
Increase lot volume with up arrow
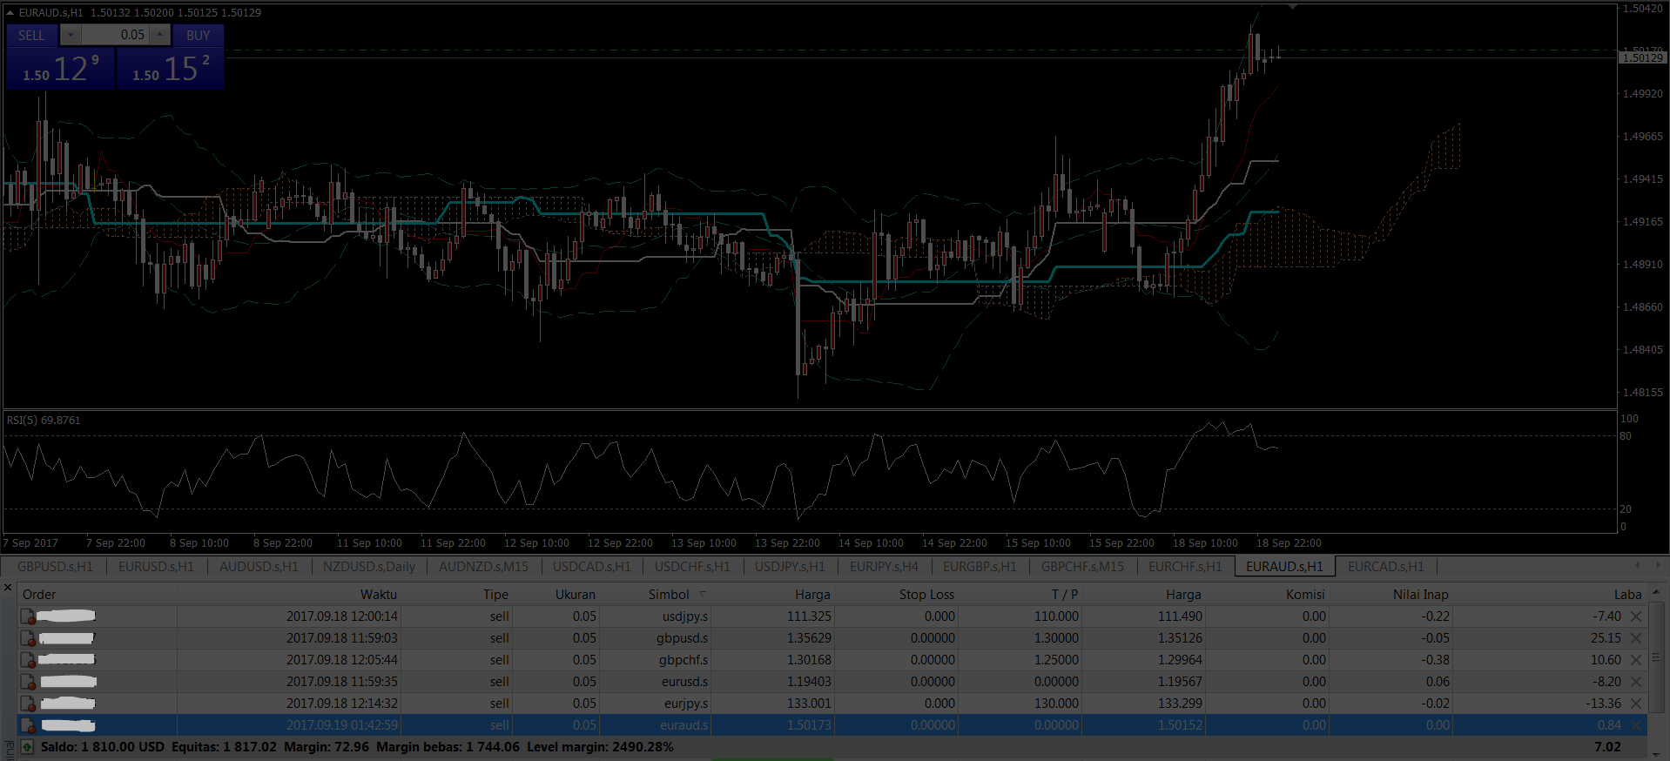point(159,35)
